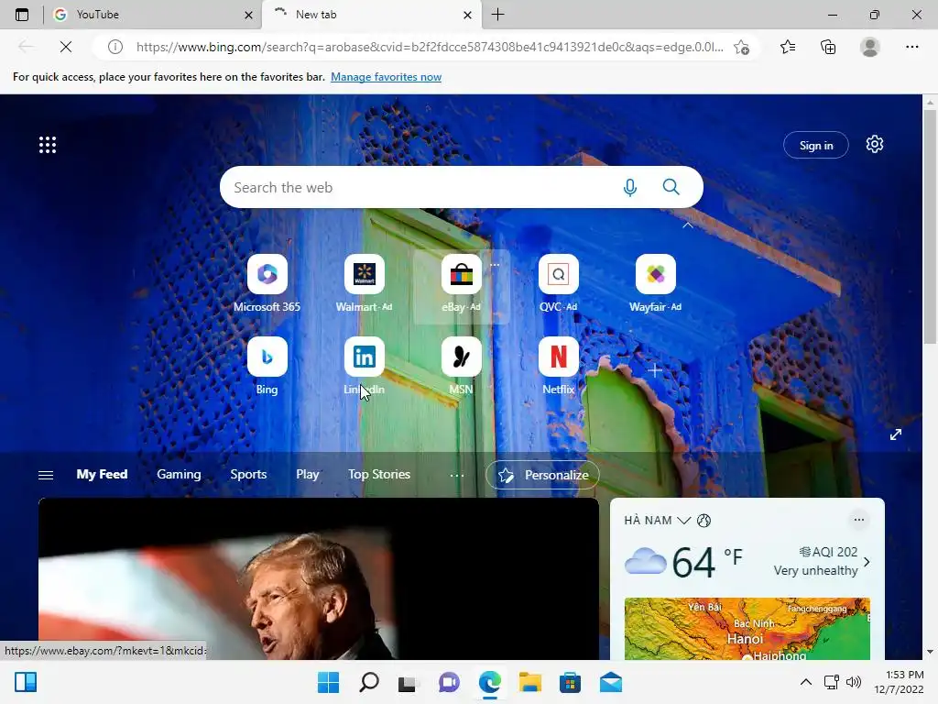Select the Top Stories feed tab

coord(379,474)
